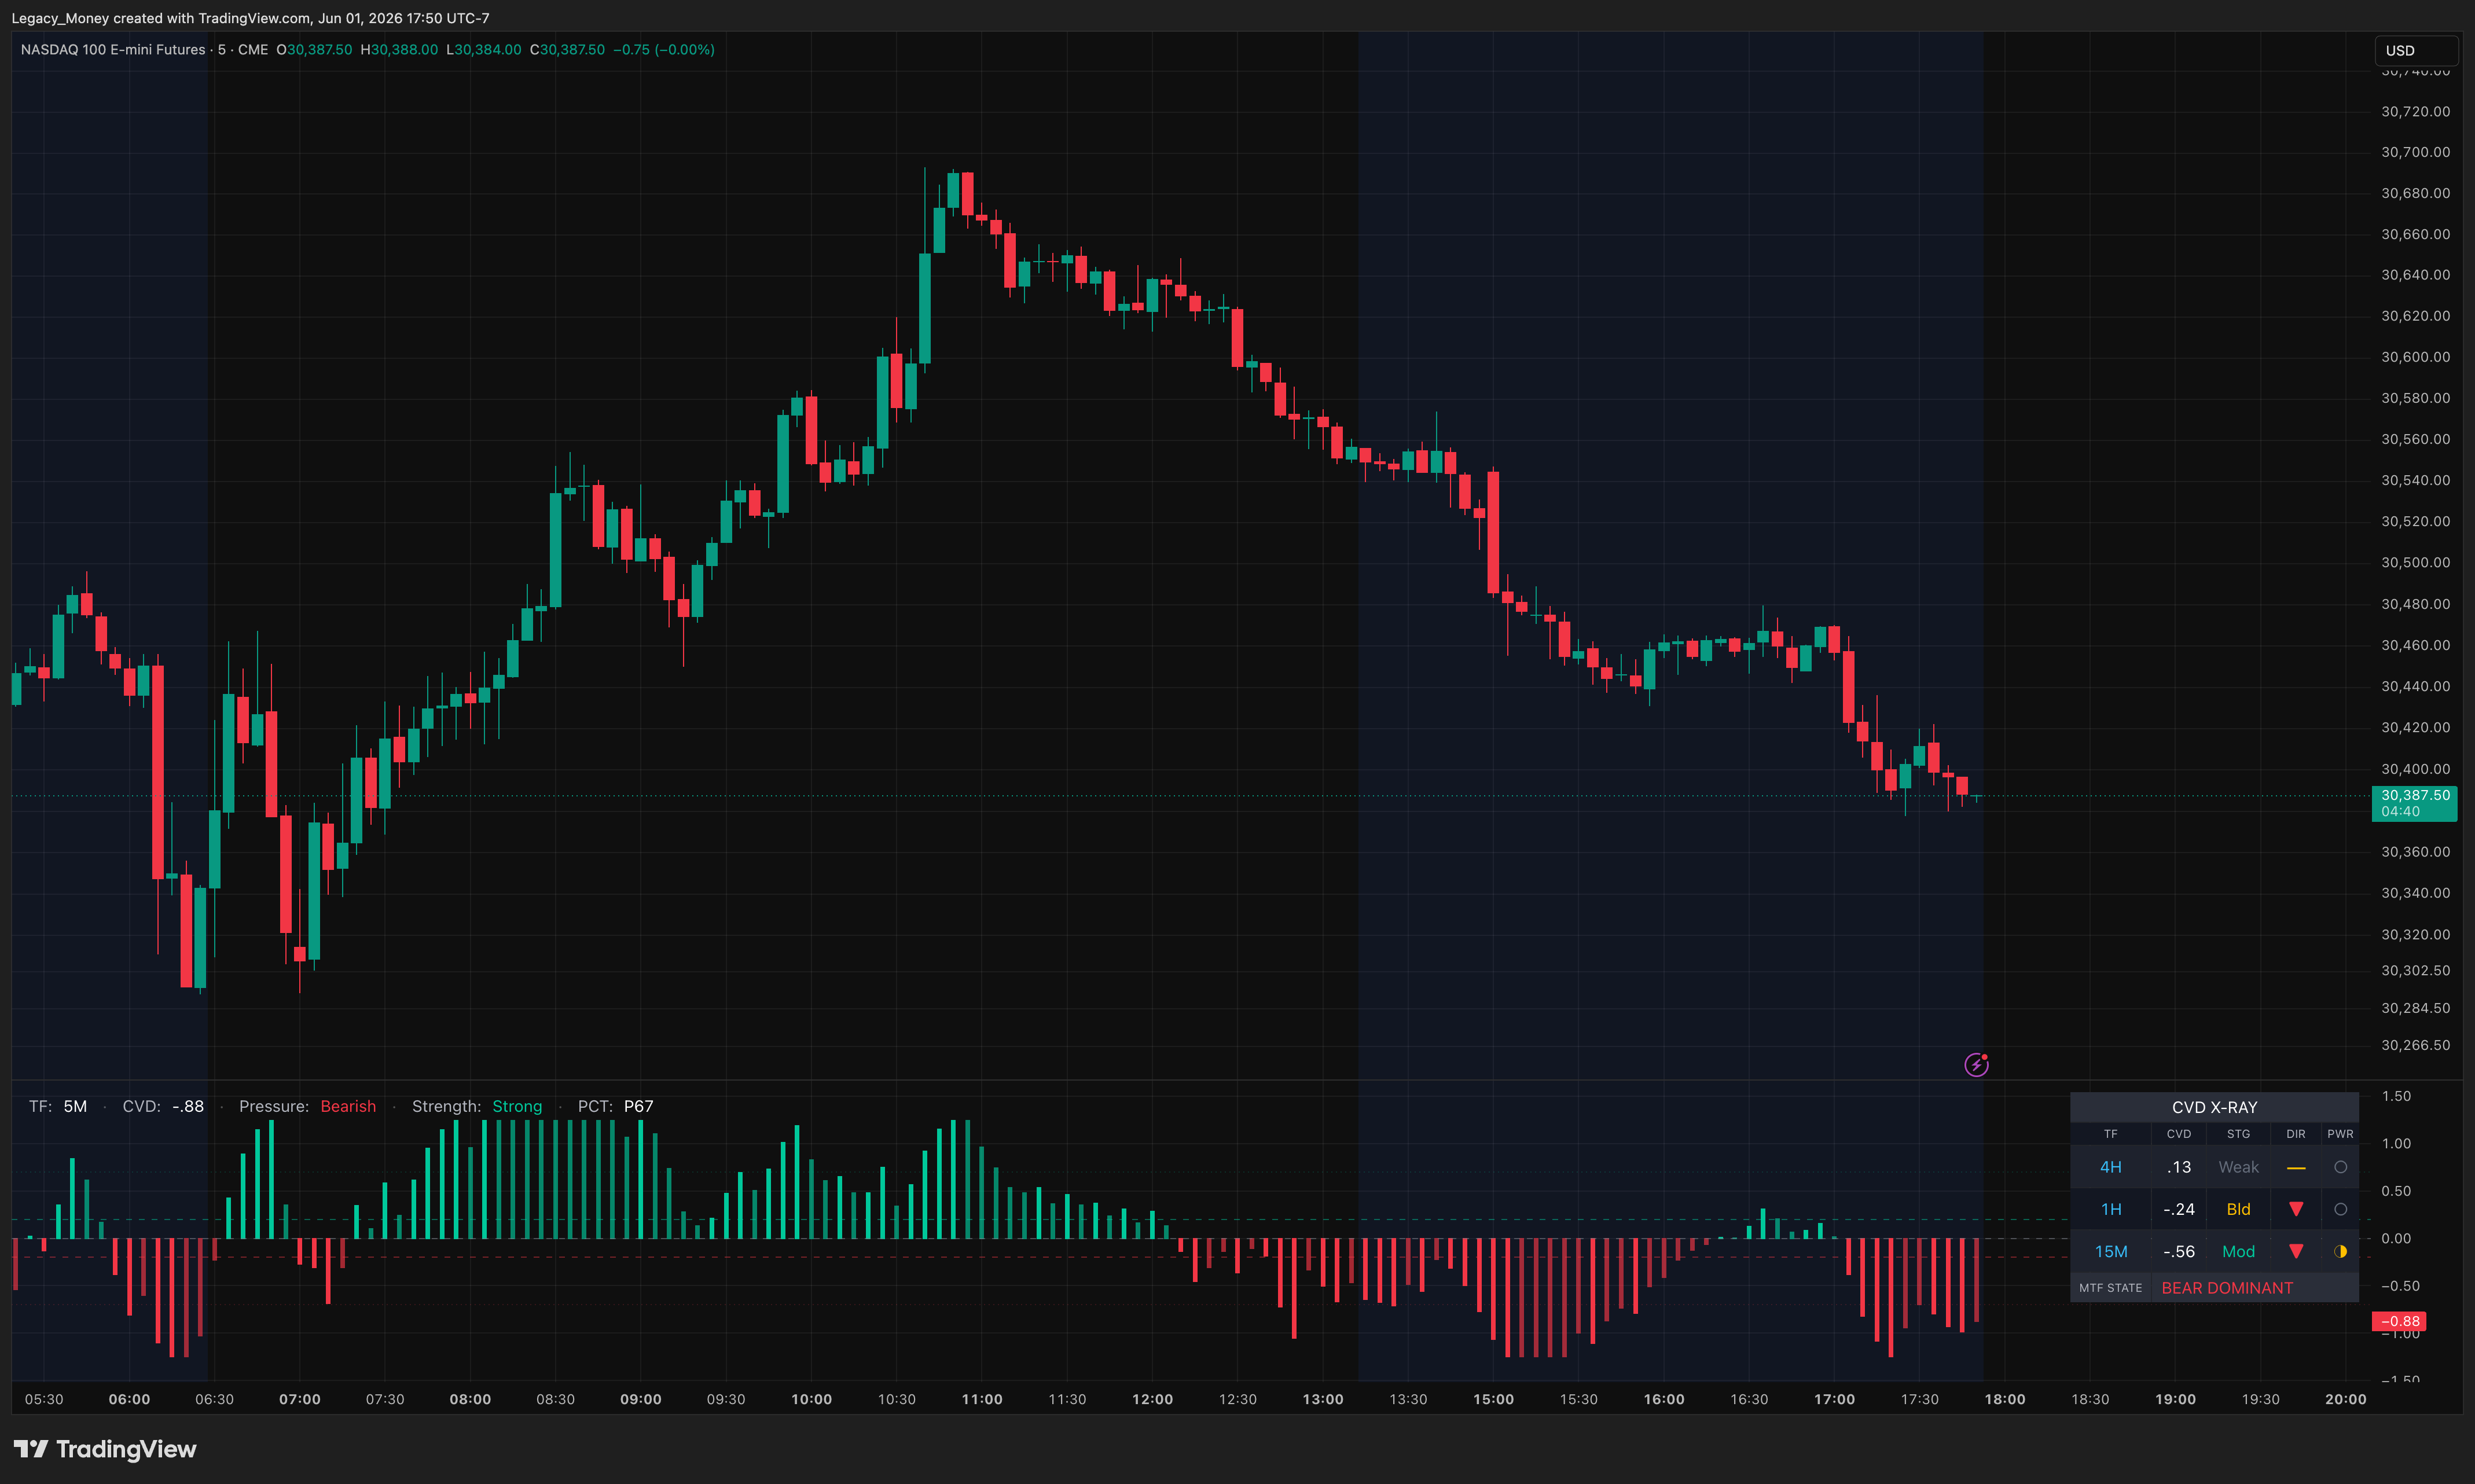The image size is (2475, 1484).
Task: Click the Pressure Bearish status value
Action: pos(348,1106)
